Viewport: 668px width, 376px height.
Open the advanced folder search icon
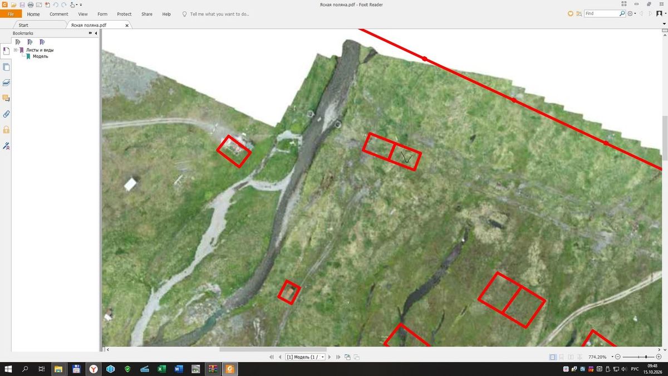click(579, 13)
